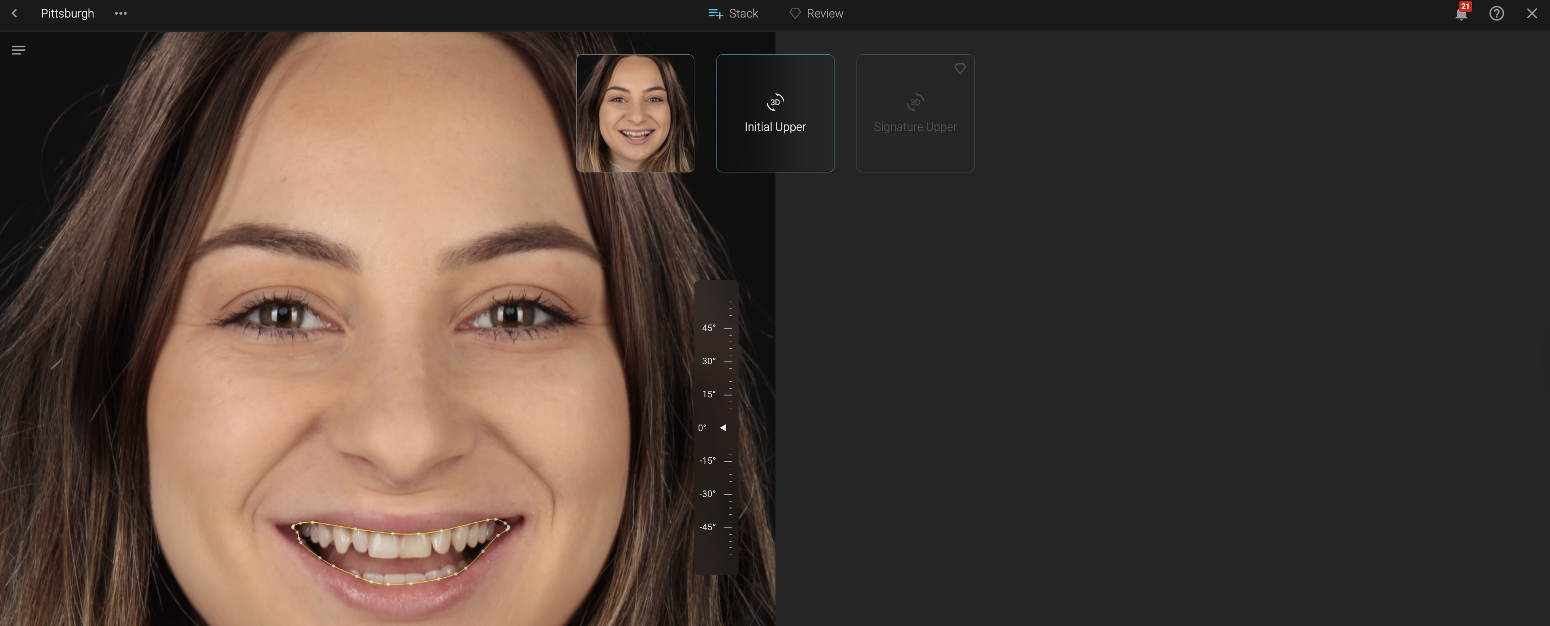Go back using the left arrow
This screenshot has width=1550, height=626.
[x=14, y=13]
